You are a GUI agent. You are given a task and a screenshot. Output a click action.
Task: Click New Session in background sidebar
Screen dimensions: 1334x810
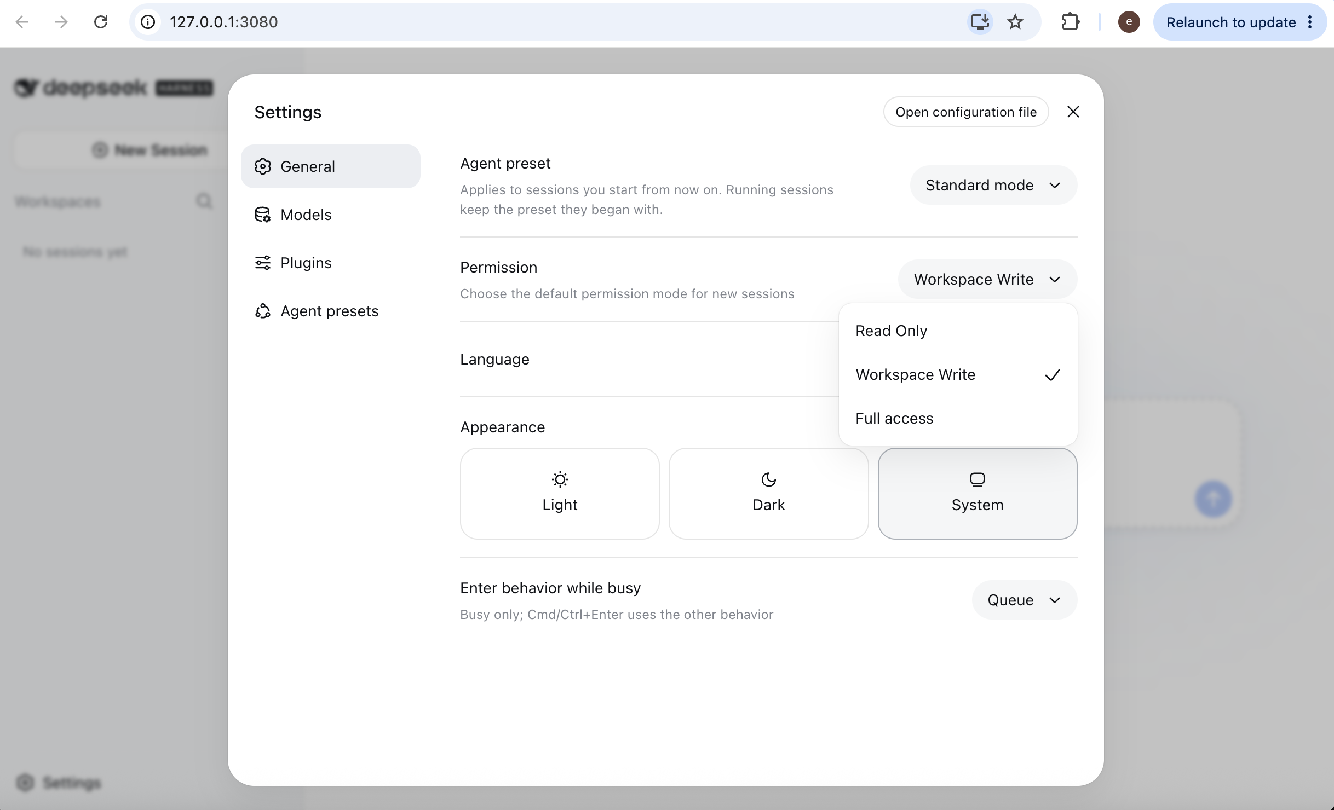tap(149, 150)
